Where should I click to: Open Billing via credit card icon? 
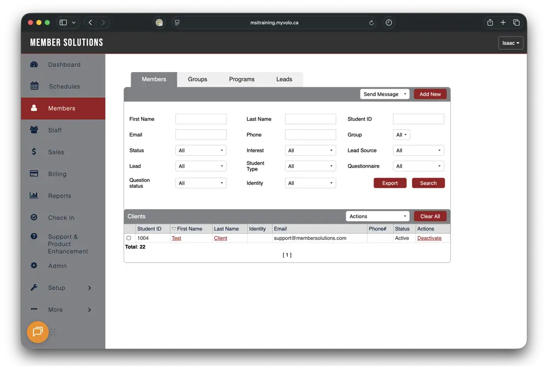[34, 174]
